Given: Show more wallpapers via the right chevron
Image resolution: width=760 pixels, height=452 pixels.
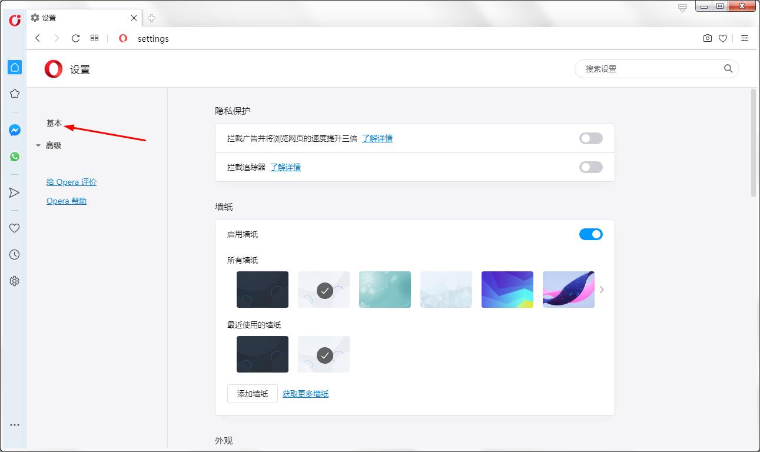Looking at the screenshot, I should point(602,290).
